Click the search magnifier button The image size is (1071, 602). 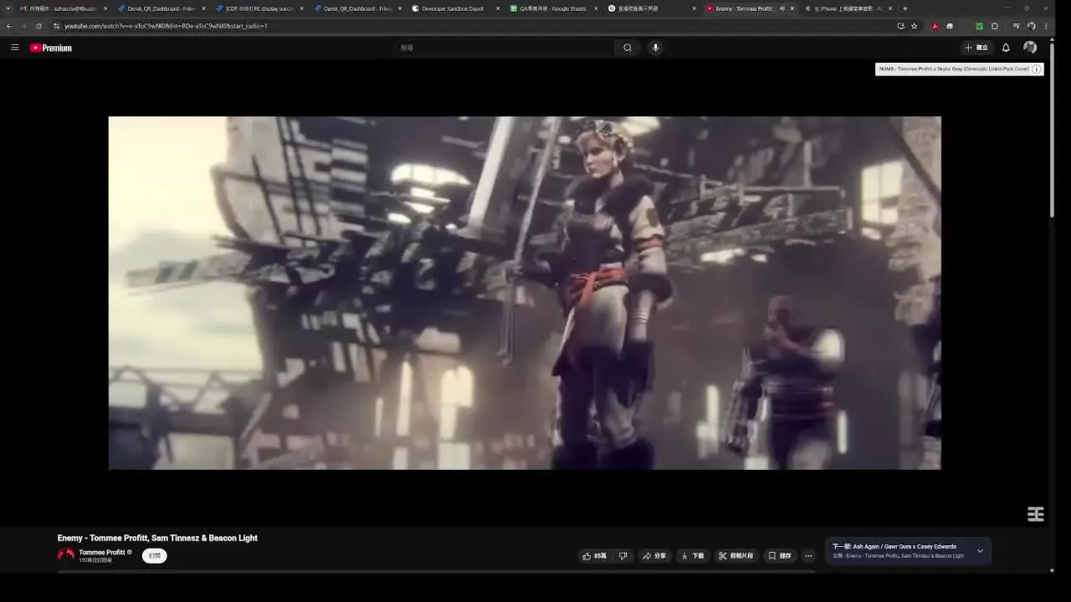pos(628,48)
